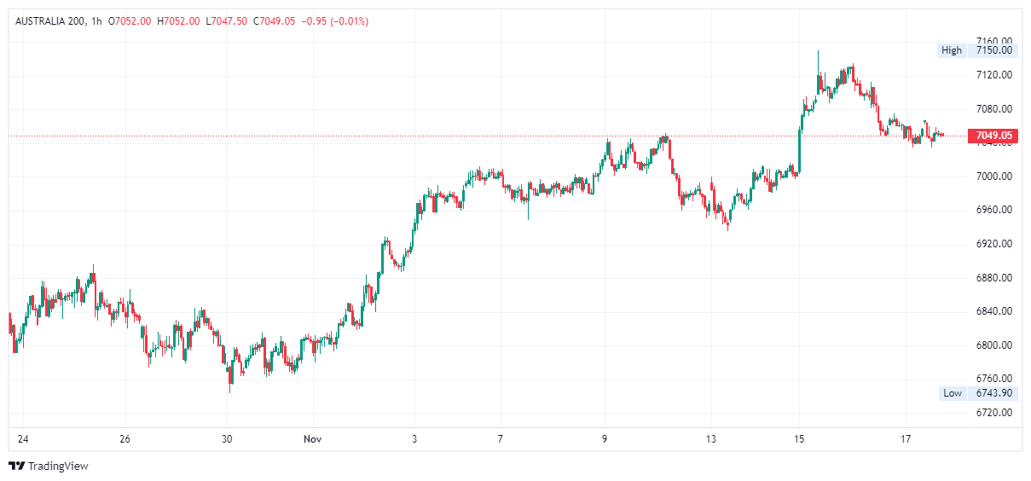Select the 7120.00 price axis label
This screenshot has height=481, width=1031.
(x=994, y=75)
